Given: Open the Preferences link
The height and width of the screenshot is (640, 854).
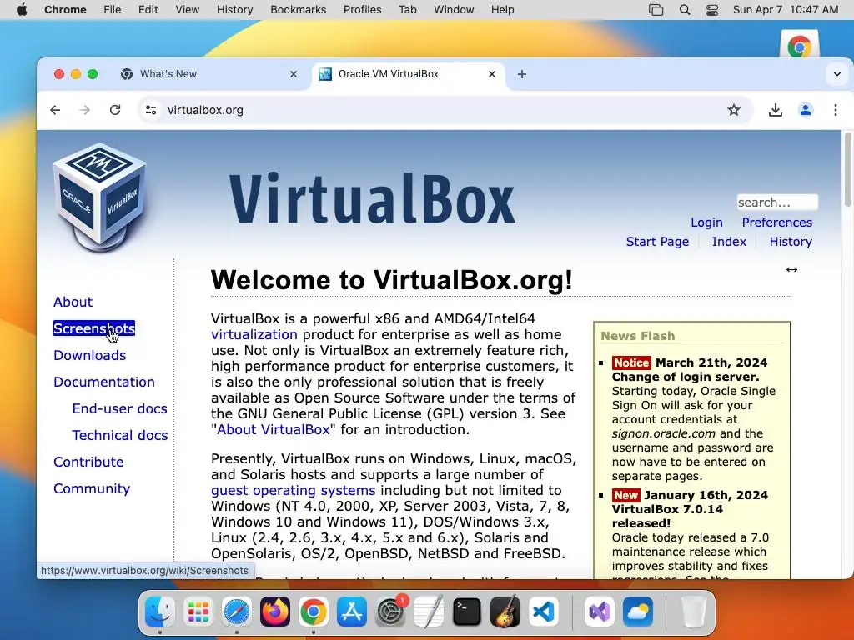Looking at the screenshot, I should (x=776, y=222).
